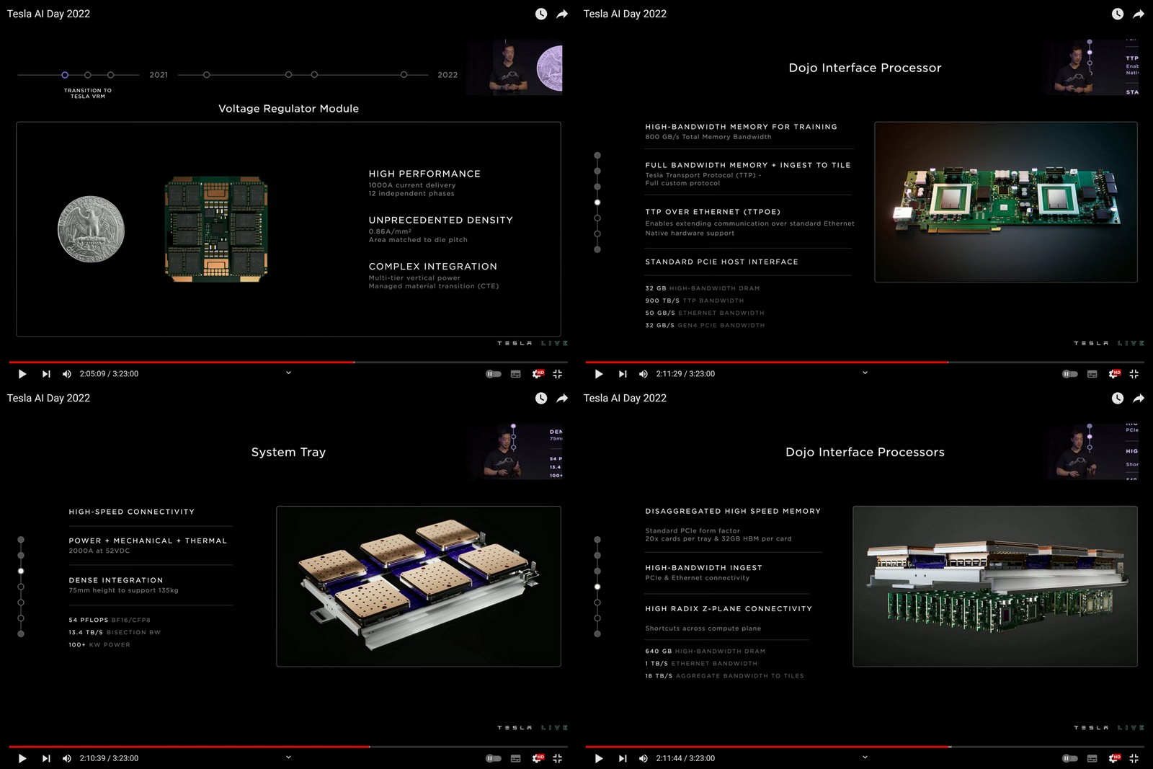Screen dimensions: 1153x769
Task: Expand the chapter chevron beside the 2:10:39 timestamp
Action: pos(288,757)
